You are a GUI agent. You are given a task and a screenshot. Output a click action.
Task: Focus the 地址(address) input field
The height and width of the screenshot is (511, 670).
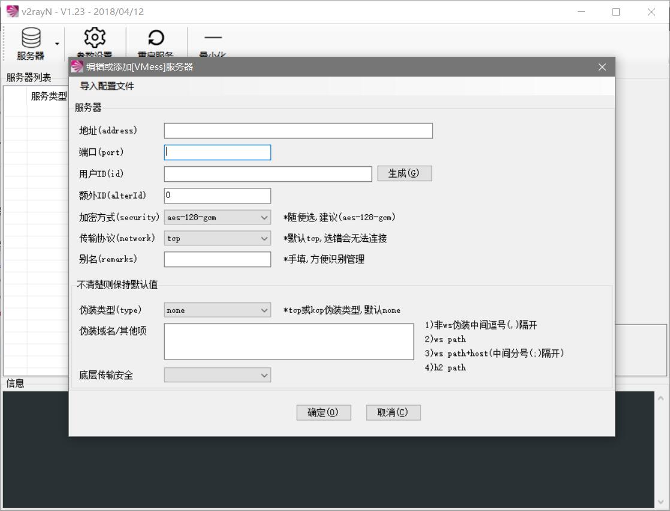pos(298,131)
